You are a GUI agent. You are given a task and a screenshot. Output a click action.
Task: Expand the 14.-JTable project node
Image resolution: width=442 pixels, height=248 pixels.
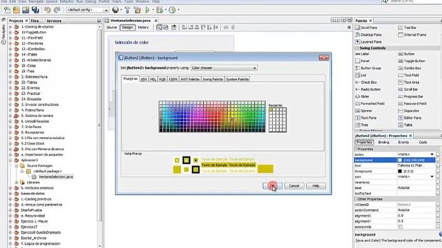(x=10, y=54)
